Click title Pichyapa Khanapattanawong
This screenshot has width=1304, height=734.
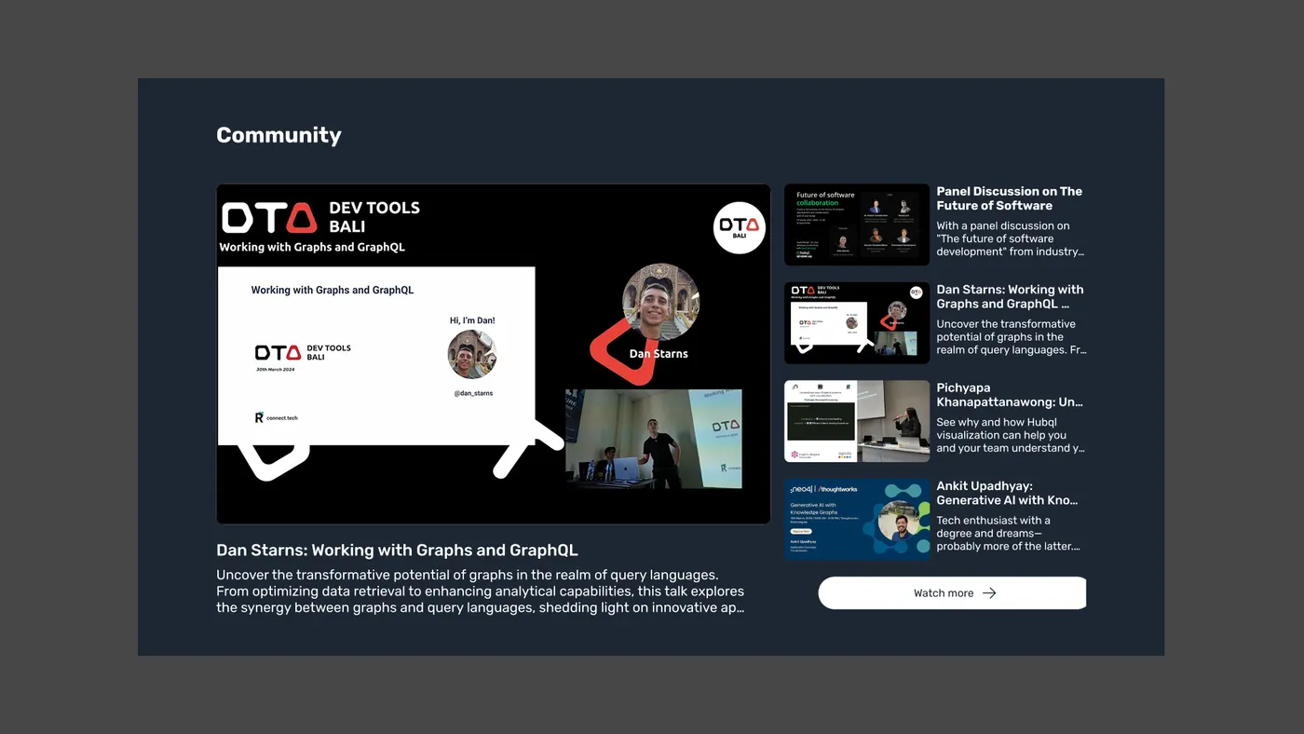click(x=1010, y=395)
